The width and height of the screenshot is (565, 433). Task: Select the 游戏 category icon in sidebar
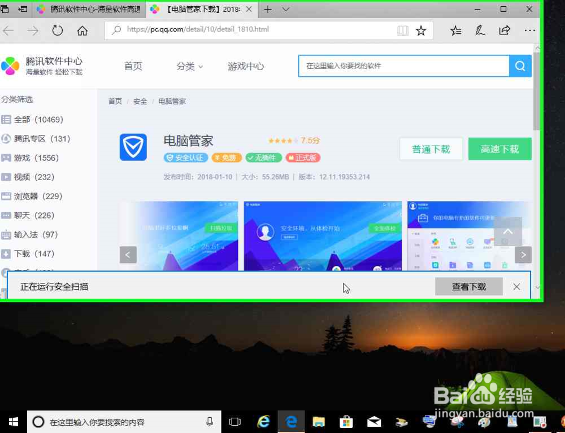[6, 158]
